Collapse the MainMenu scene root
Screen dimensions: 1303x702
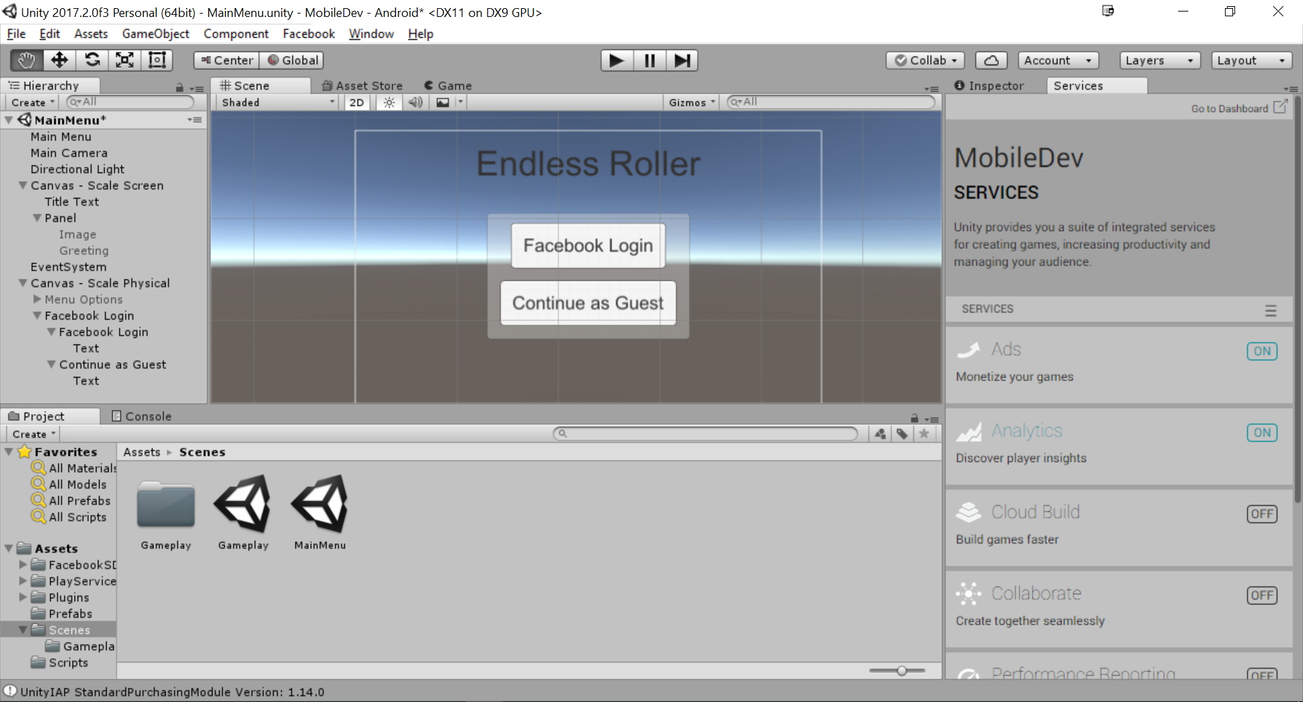[9, 120]
